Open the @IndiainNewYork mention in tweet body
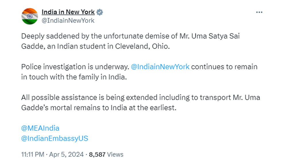This screenshot has width=287, height=161. 160,67
